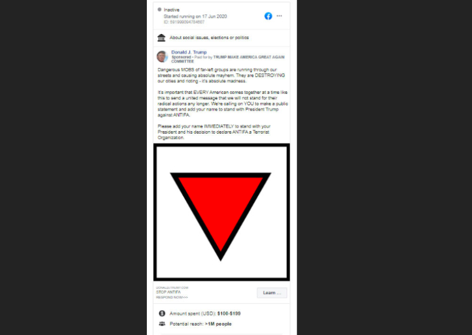Click the ad ID number text
Viewport: 472px width, 335px height.
(184, 22)
